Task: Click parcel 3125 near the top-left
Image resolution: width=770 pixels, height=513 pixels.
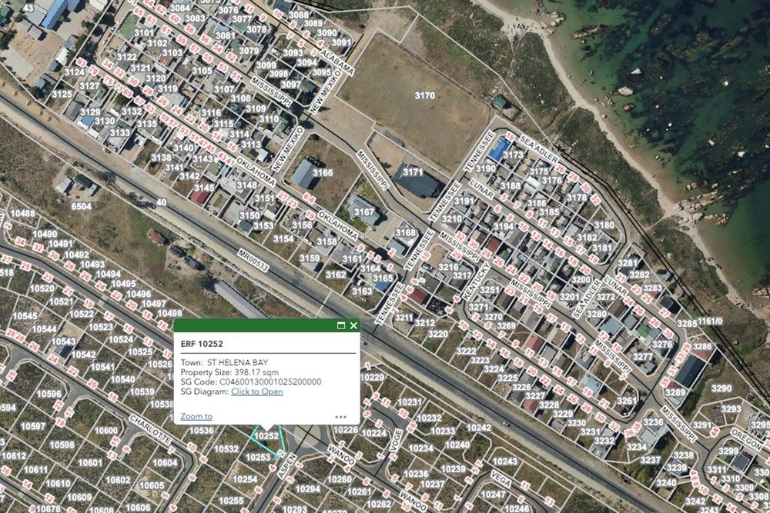Action: [62, 94]
